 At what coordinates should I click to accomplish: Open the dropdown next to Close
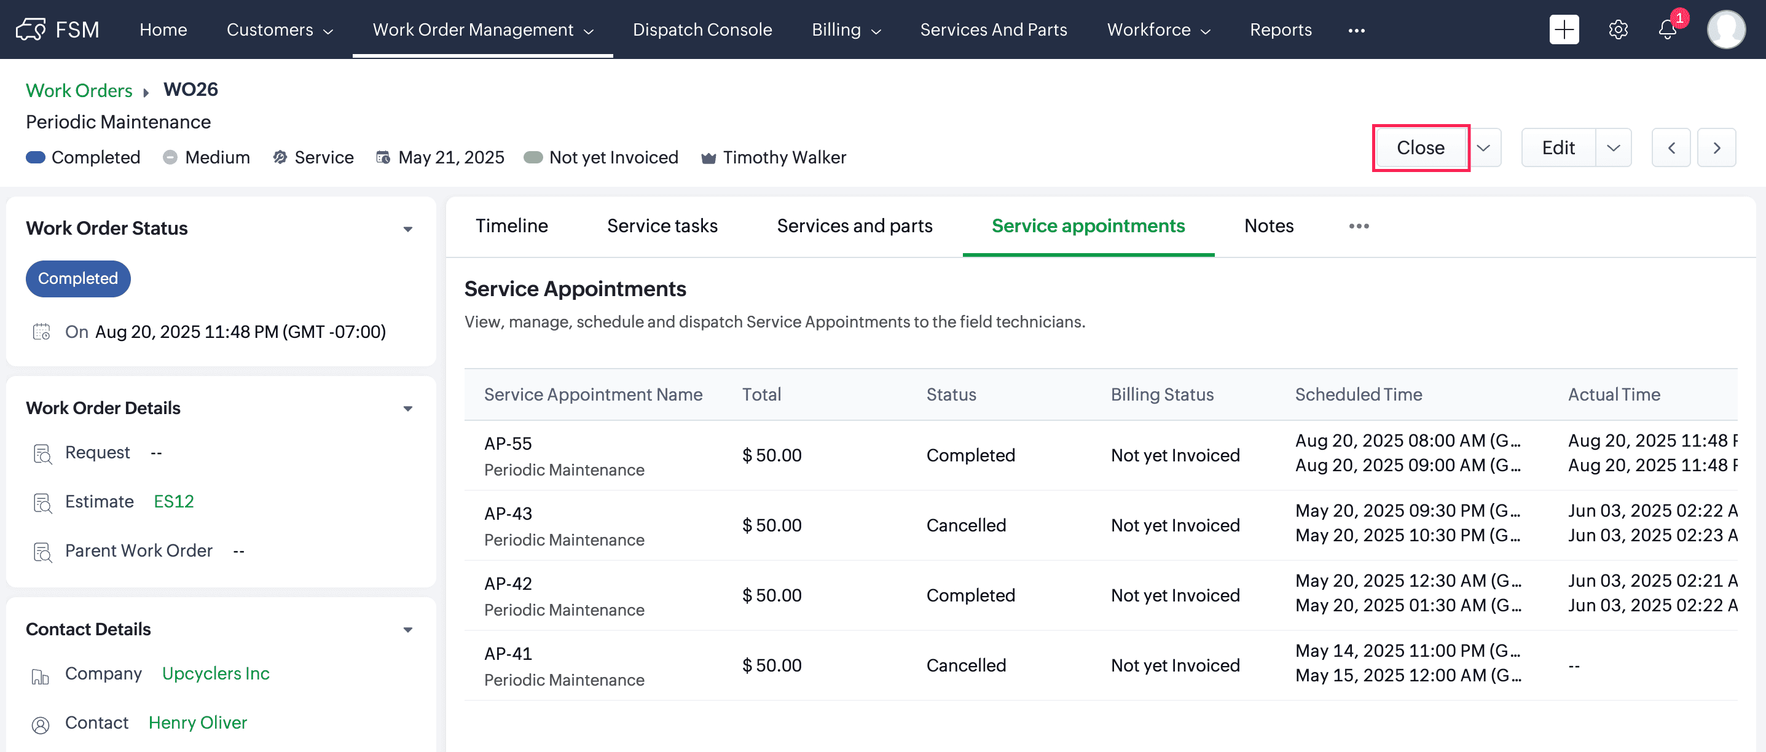1483,147
